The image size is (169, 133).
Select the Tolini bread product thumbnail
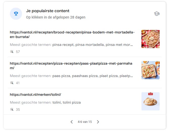click(x=151, y=101)
